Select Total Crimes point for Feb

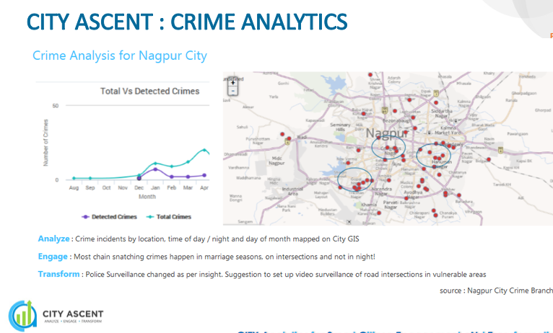pyautogui.click(x=172, y=166)
